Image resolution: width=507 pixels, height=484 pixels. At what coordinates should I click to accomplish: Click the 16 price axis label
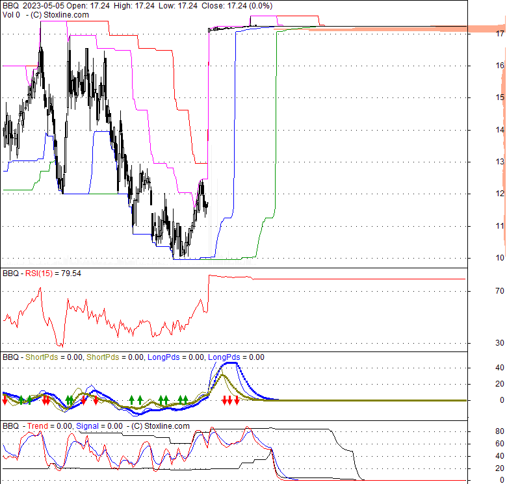(500, 66)
